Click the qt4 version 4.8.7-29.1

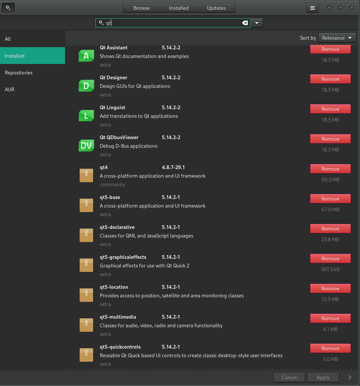click(173, 167)
